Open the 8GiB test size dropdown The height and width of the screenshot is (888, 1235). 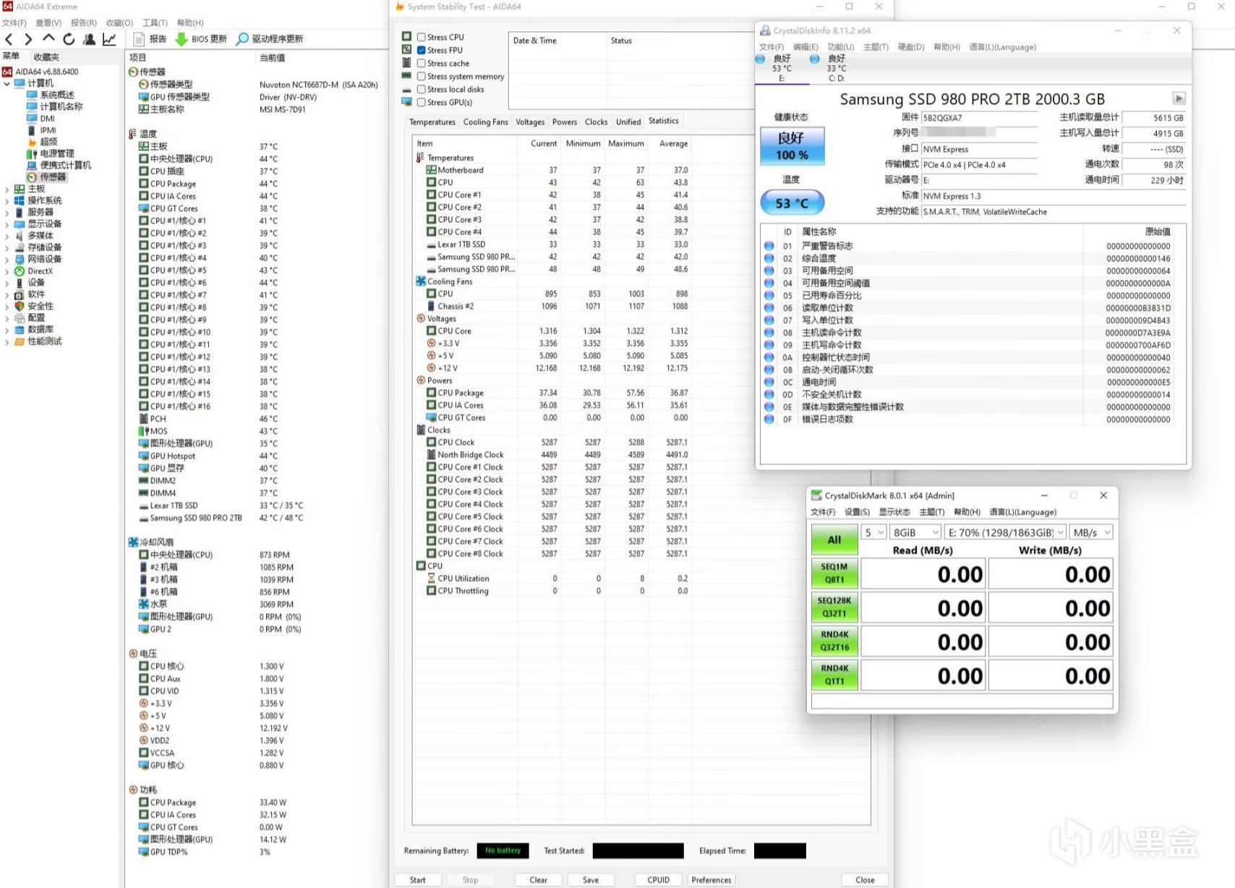[x=915, y=532]
